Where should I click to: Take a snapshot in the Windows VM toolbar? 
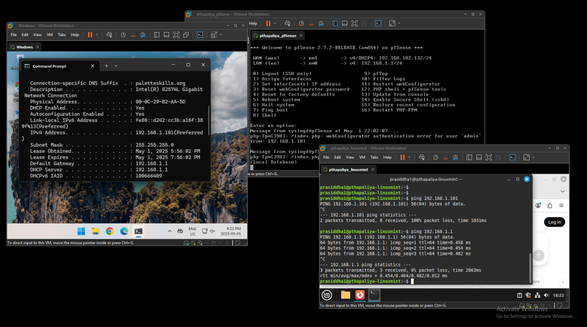(123, 35)
